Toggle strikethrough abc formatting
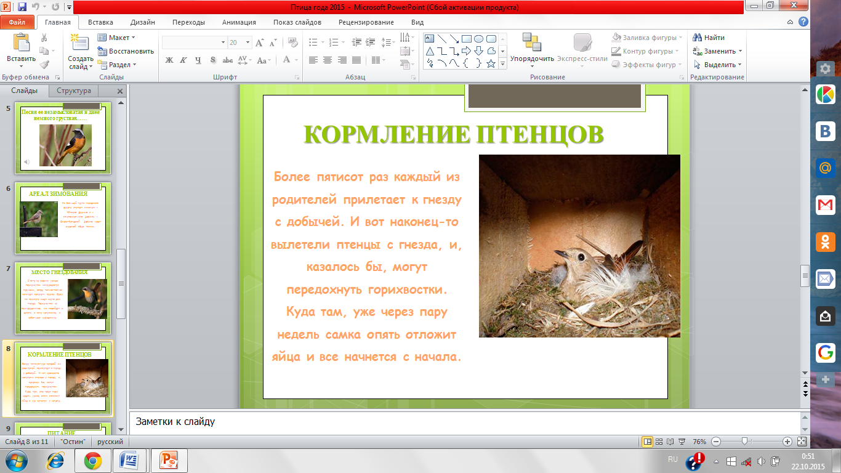Viewport: 841px width, 473px height. click(x=227, y=60)
